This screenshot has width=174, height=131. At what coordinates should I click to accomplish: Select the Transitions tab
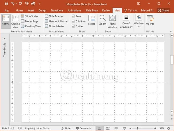click(57, 10)
